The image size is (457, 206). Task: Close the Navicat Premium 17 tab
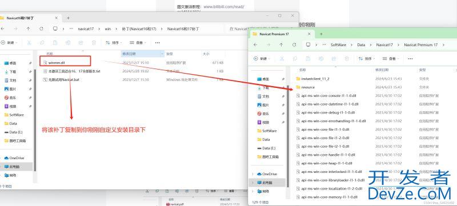[309, 34]
